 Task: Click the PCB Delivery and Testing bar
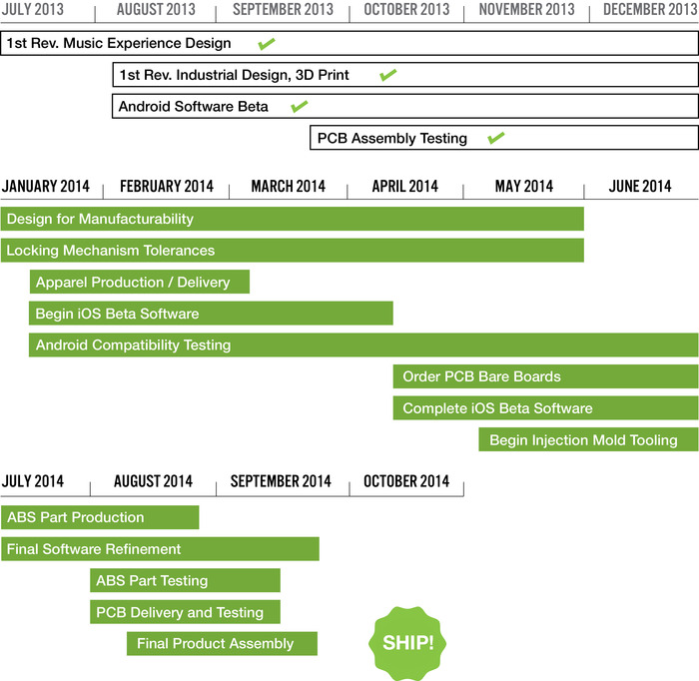click(x=185, y=612)
